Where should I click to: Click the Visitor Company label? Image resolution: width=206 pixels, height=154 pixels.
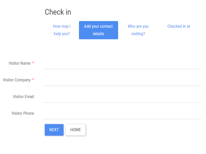[17, 80]
